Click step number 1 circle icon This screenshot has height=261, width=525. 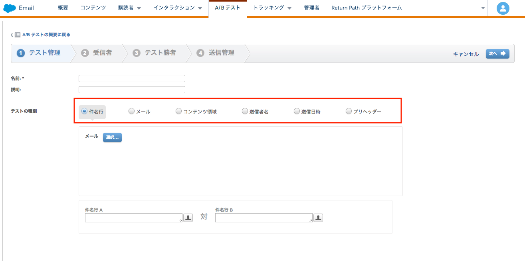click(21, 53)
